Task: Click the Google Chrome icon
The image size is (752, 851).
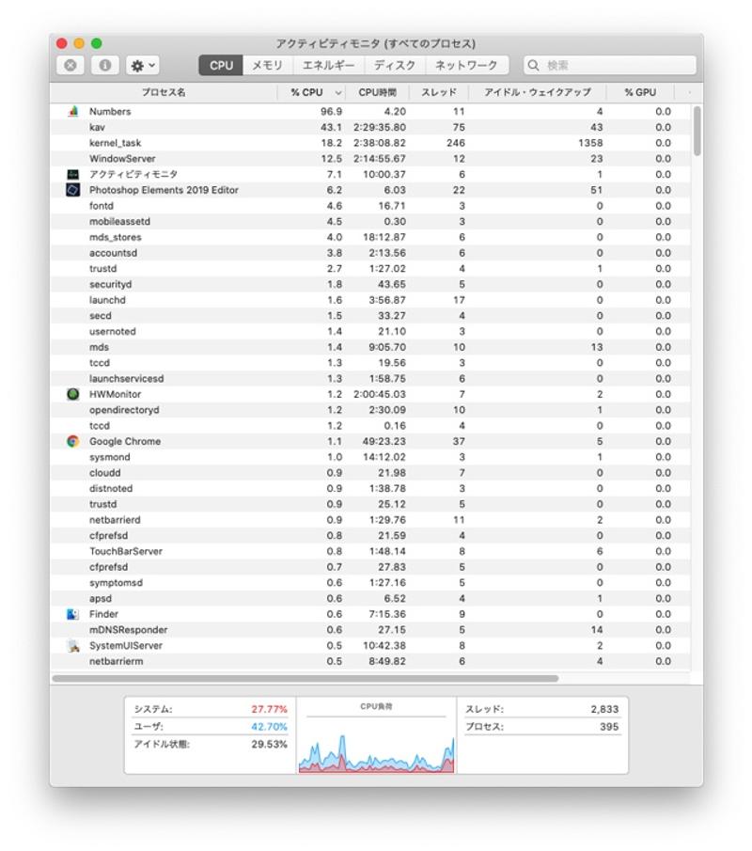Action: [x=73, y=441]
